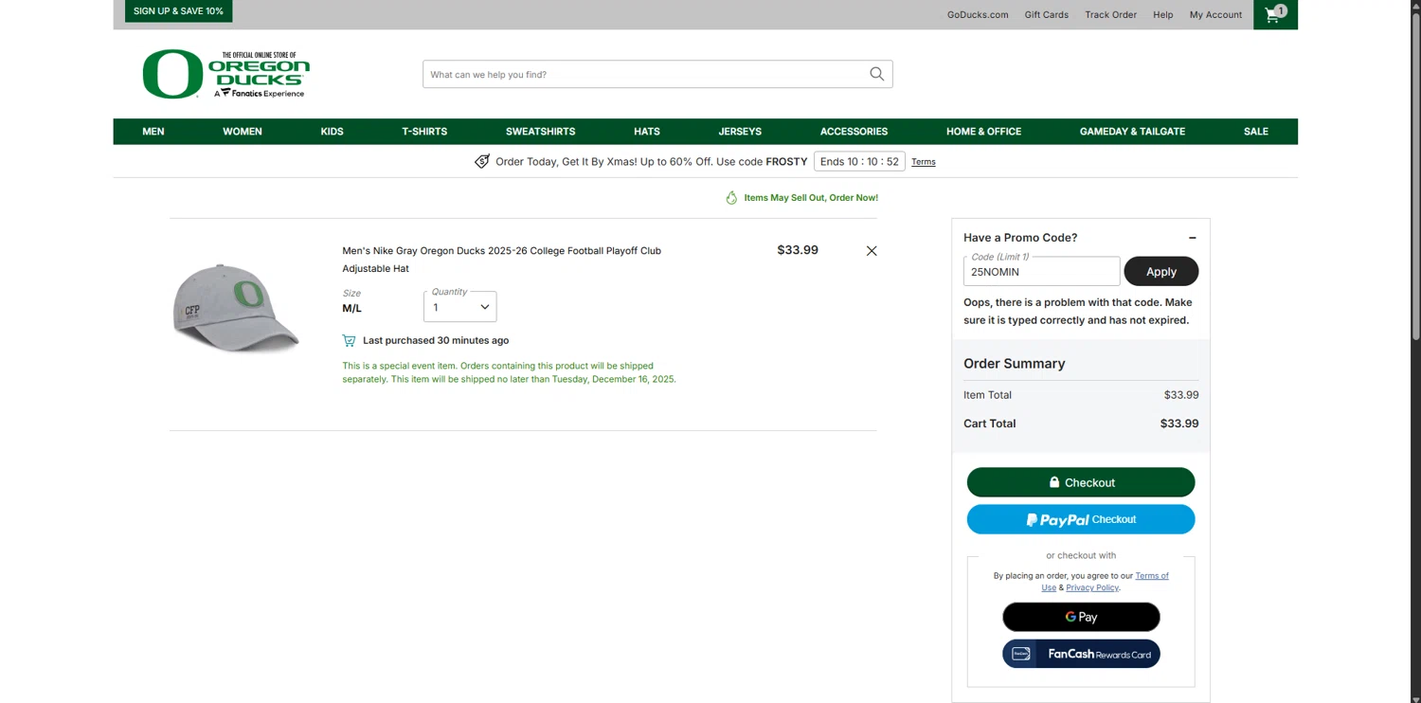Open Gift Cards link
The width and height of the screenshot is (1421, 703).
1047,15
